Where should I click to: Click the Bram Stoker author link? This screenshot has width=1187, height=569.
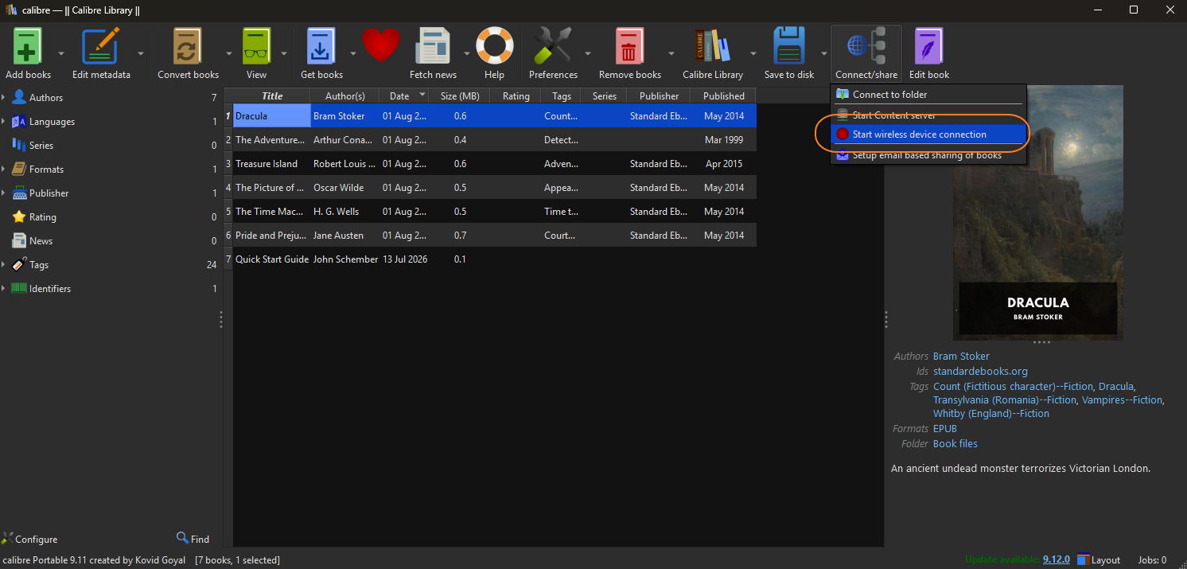coord(961,356)
